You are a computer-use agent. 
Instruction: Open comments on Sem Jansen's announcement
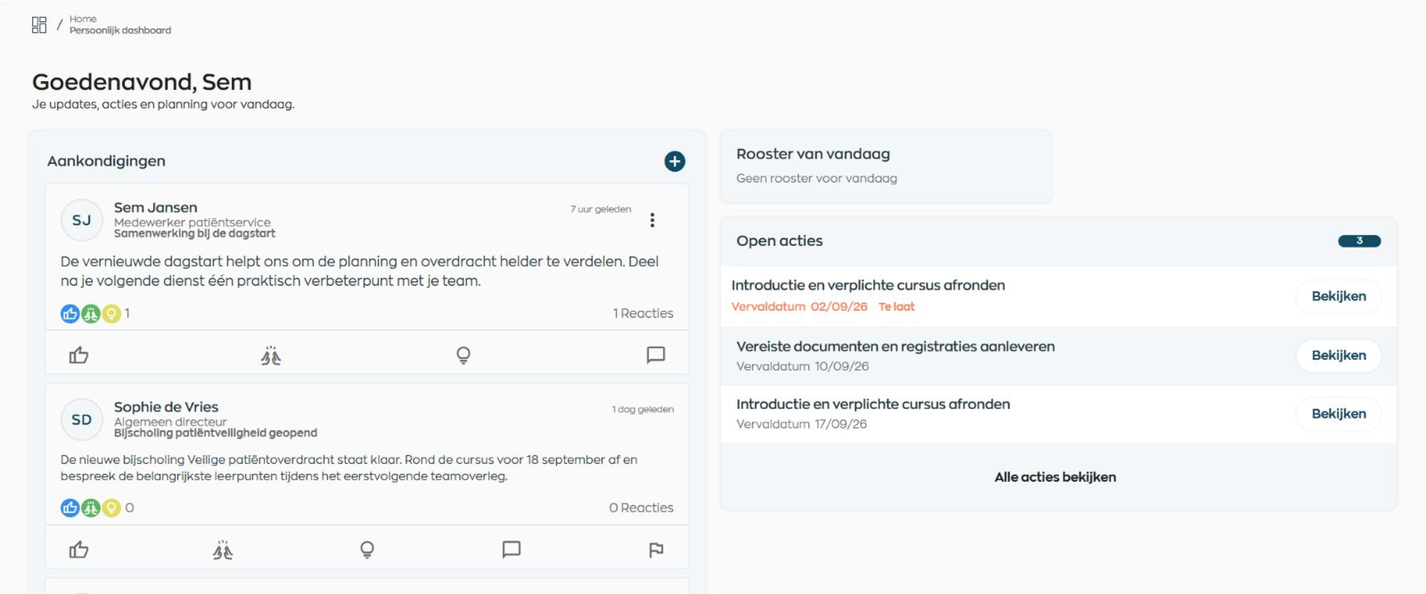656,355
